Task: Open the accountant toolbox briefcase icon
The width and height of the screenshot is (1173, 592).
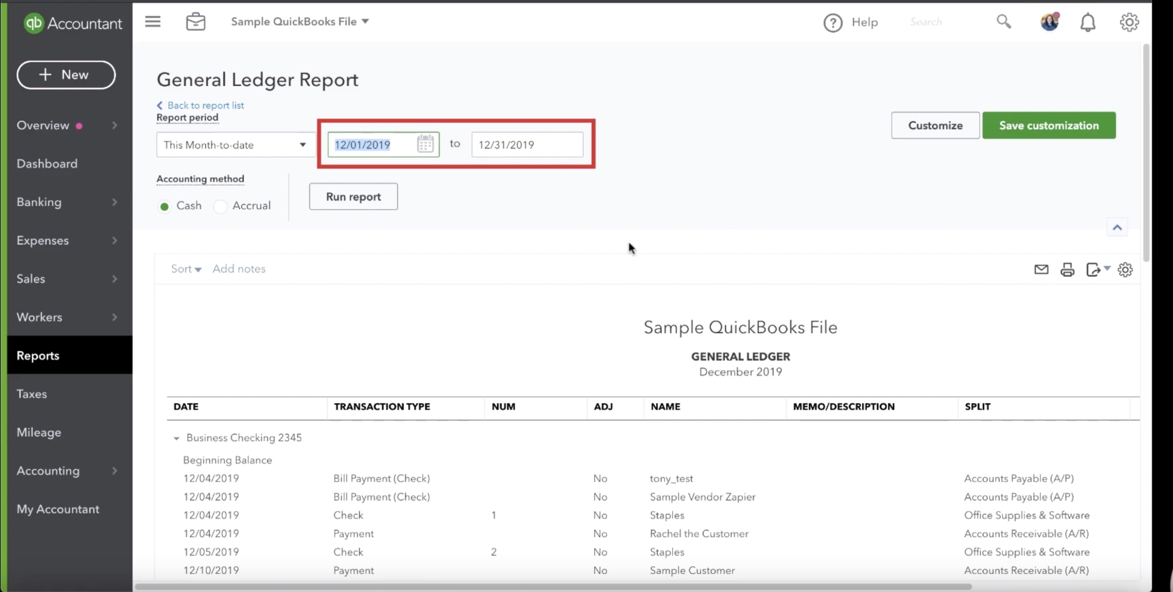Action: click(196, 22)
